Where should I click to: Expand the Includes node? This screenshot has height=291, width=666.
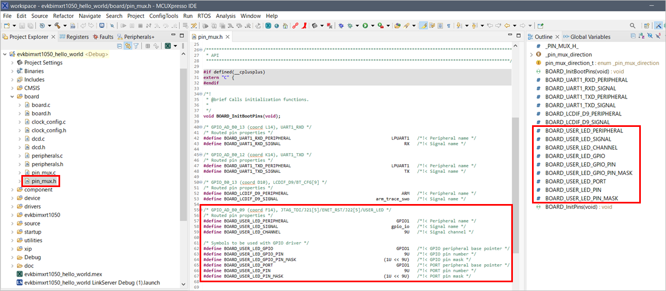click(x=13, y=80)
